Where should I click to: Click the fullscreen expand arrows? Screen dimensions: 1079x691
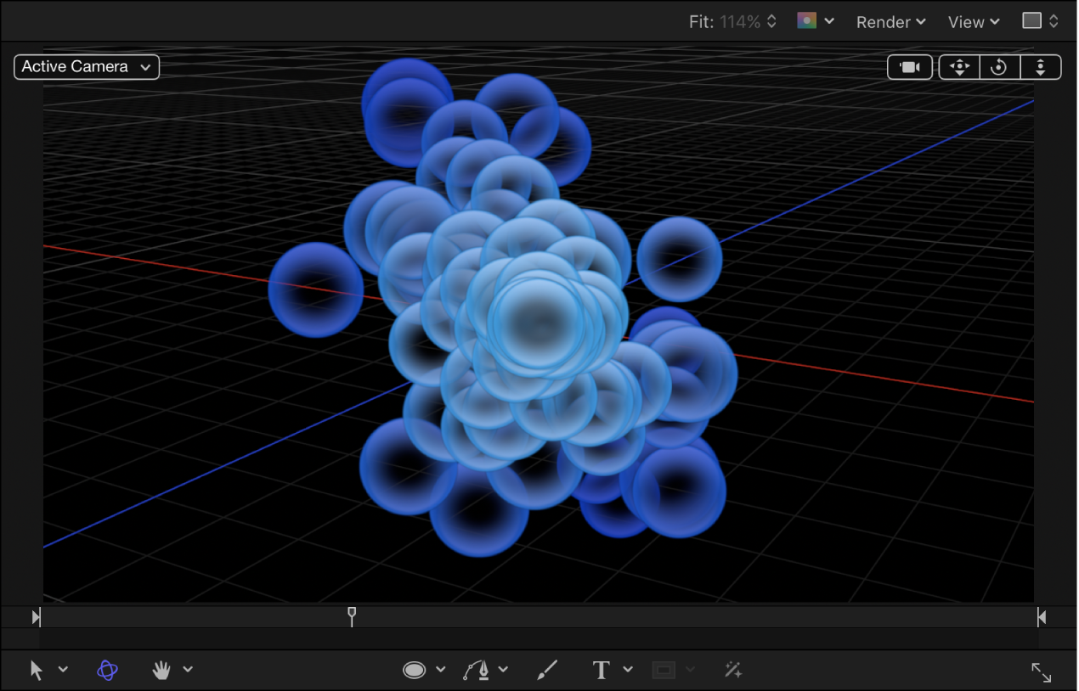coord(1041,672)
